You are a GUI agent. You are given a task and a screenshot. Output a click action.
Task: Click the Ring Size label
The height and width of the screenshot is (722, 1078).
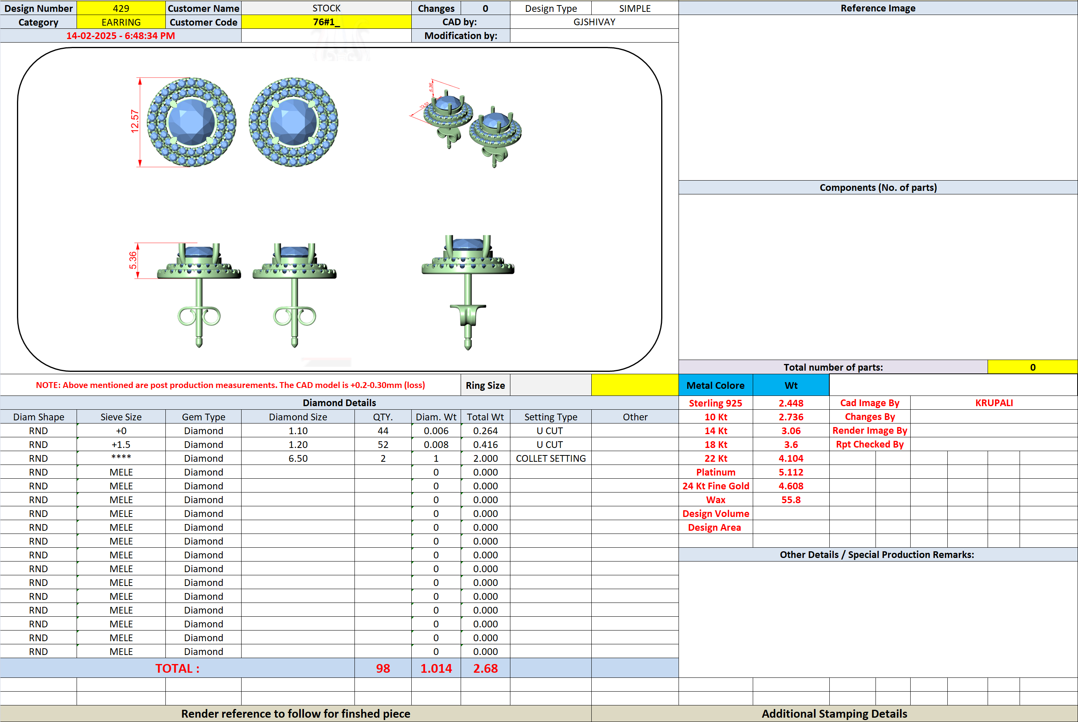[485, 385]
